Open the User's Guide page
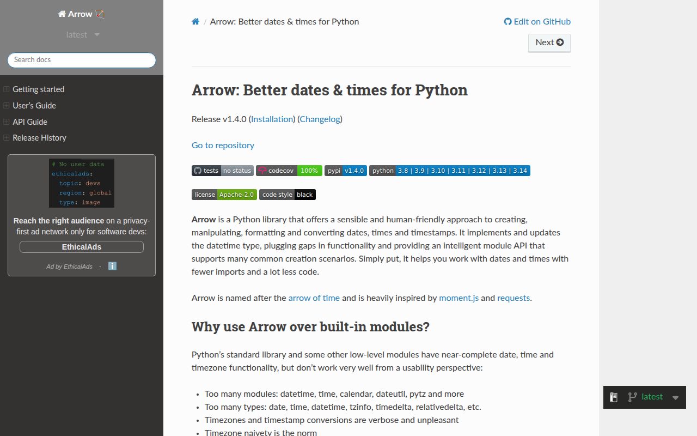This screenshot has height=436, width=697. click(34, 106)
